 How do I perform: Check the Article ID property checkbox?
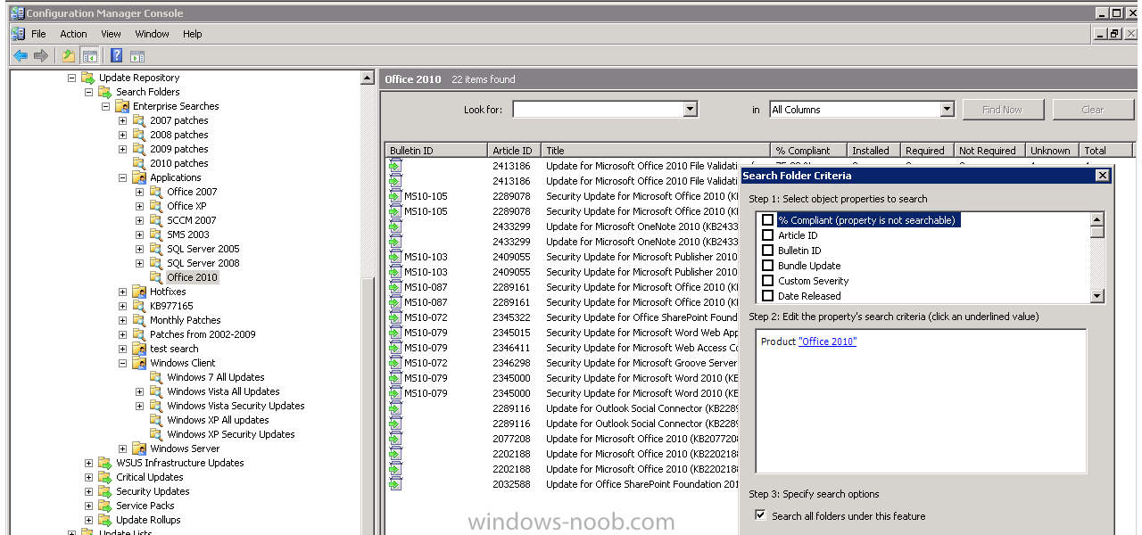pyautogui.click(x=767, y=235)
